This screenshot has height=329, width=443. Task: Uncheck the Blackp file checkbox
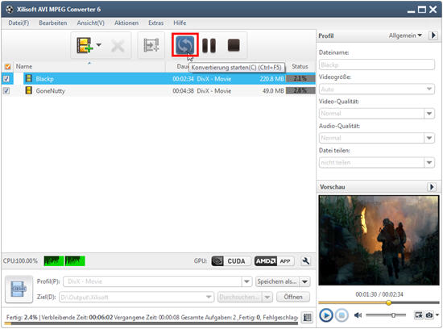coord(6,79)
